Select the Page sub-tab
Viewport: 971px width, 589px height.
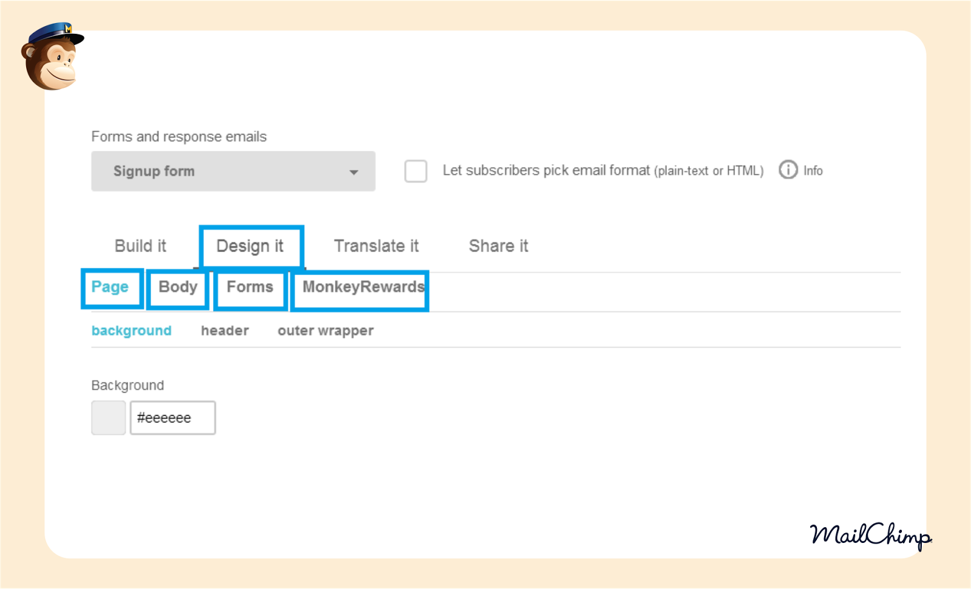click(110, 287)
